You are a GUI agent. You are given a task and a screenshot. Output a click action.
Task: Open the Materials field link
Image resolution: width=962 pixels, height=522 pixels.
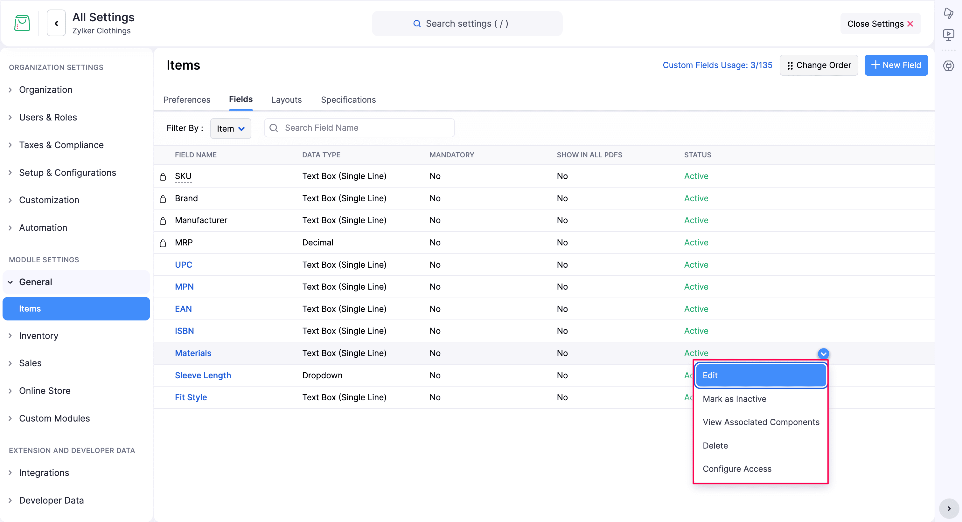[193, 353]
